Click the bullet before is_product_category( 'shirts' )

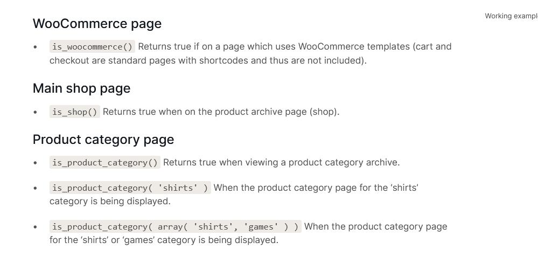point(36,188)
